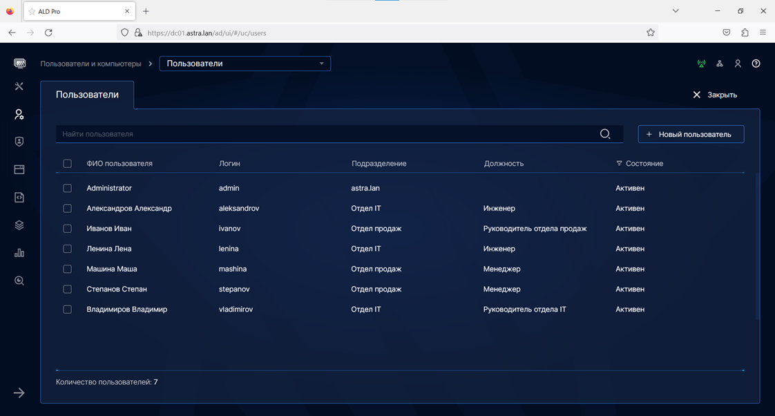The image size is (775, 416).
Task: Click the wrench and screwdriver sidebar icon
Action: 19,86
